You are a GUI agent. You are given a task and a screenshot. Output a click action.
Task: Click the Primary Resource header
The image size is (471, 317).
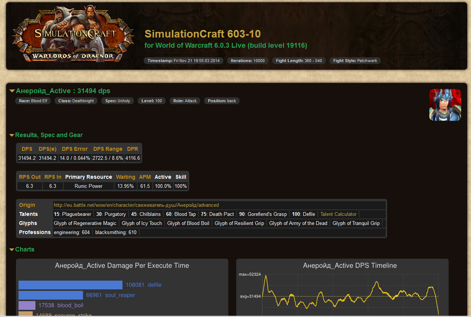click(89, 177)
